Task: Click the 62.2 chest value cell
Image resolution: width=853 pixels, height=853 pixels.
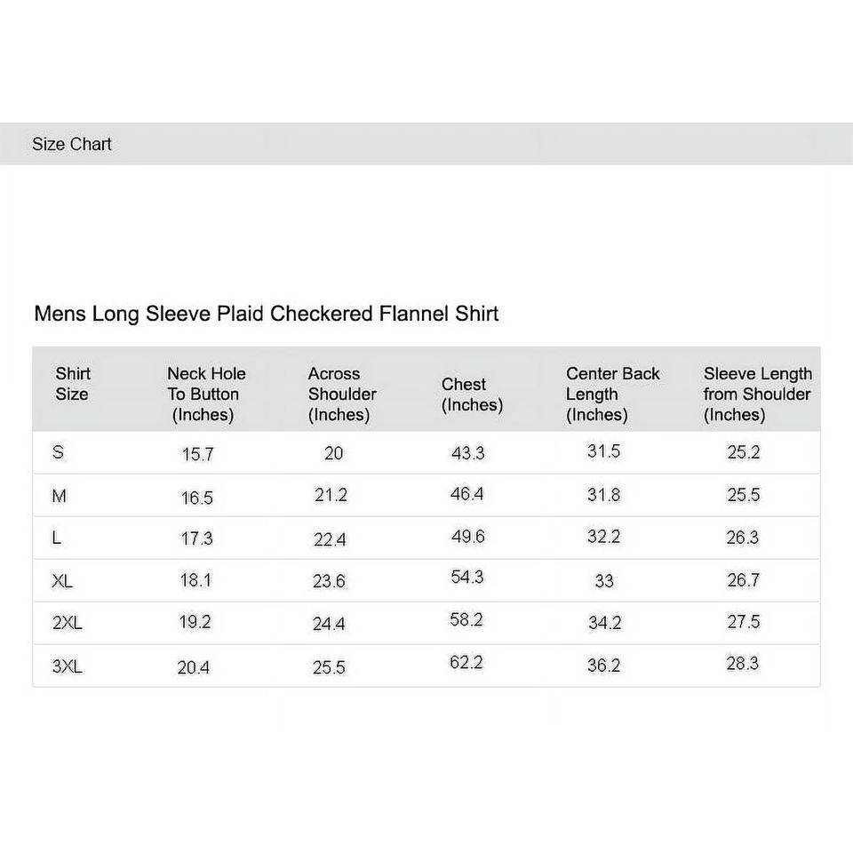Action: [x=466, y=663]
